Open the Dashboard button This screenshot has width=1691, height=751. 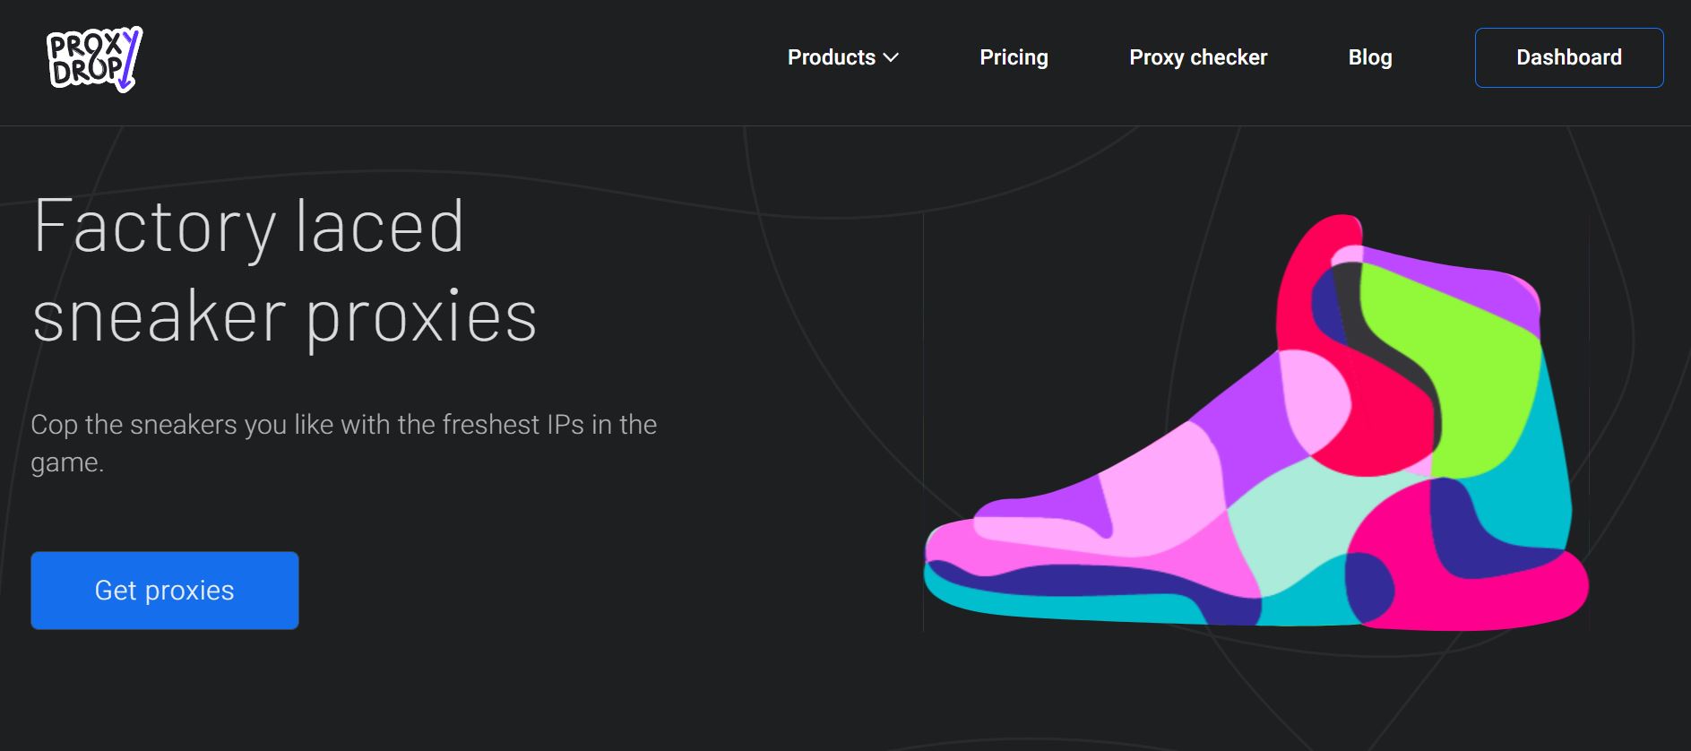(1568, 57)
